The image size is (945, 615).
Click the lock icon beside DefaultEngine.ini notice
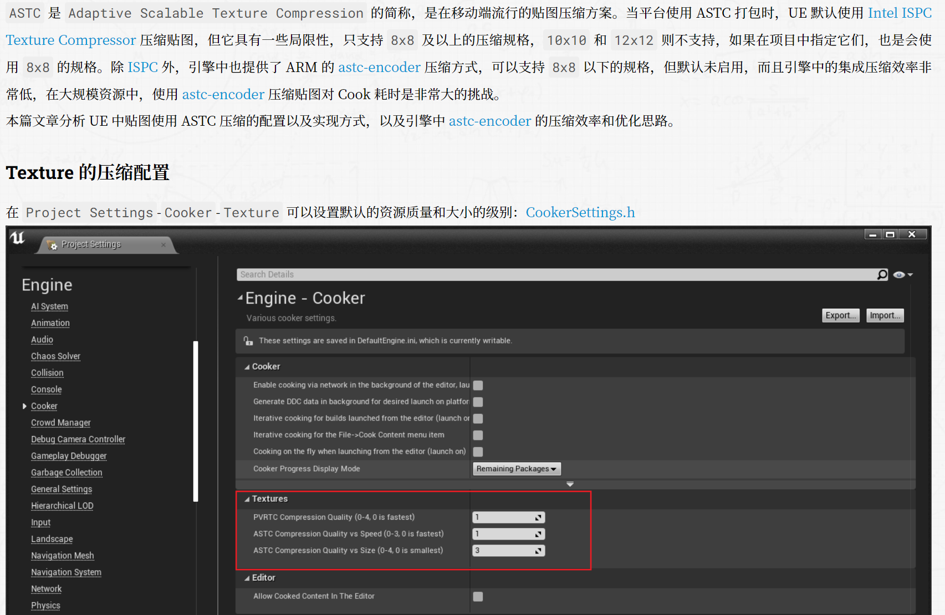coord(248,341)
